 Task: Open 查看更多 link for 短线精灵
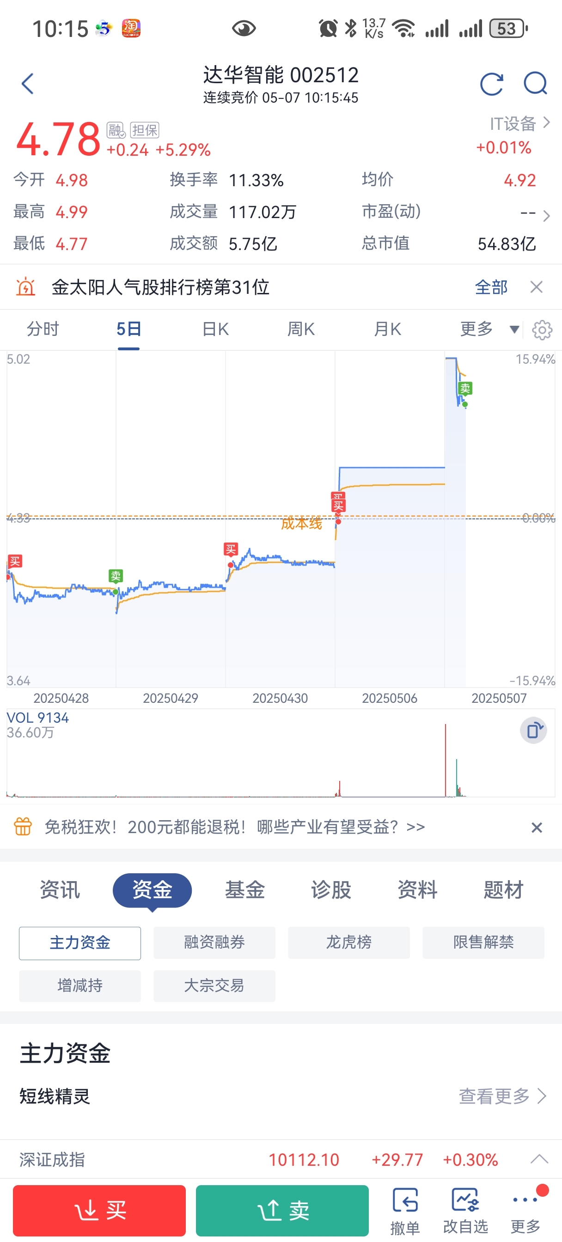pos(502,1096)
